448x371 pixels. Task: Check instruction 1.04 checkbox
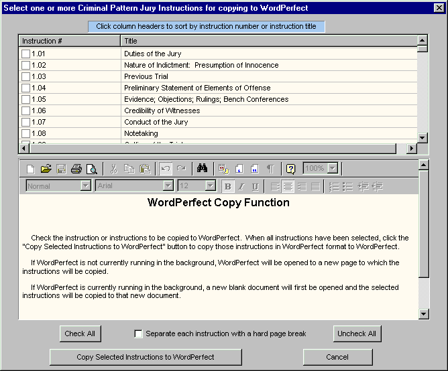[25, 88]
